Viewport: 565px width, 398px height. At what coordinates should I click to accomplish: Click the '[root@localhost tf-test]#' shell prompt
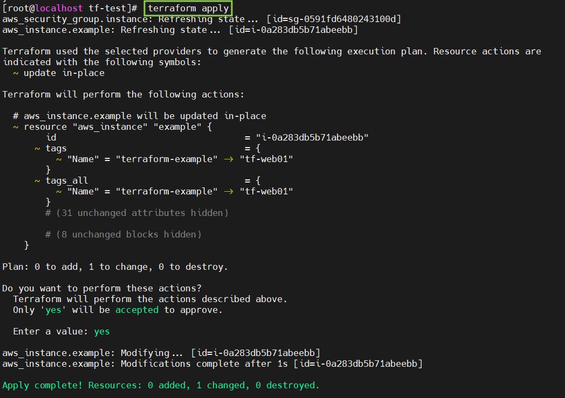pyautogui.click(x=70, y=8)
